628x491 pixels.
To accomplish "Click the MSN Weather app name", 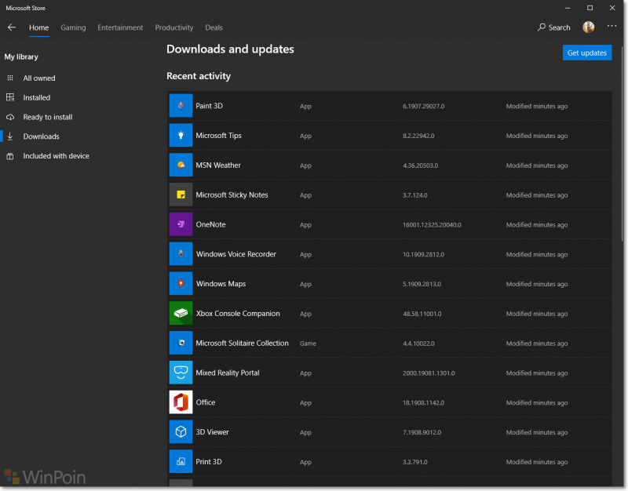I will 218,165.
